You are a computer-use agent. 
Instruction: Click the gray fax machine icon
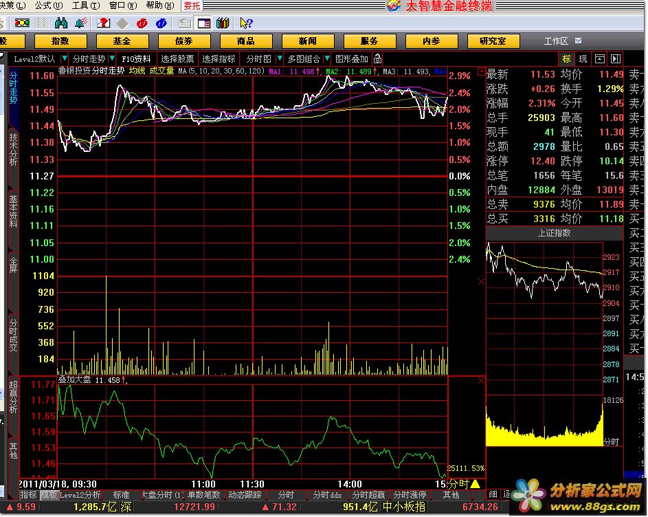click(x=184, y=23)
